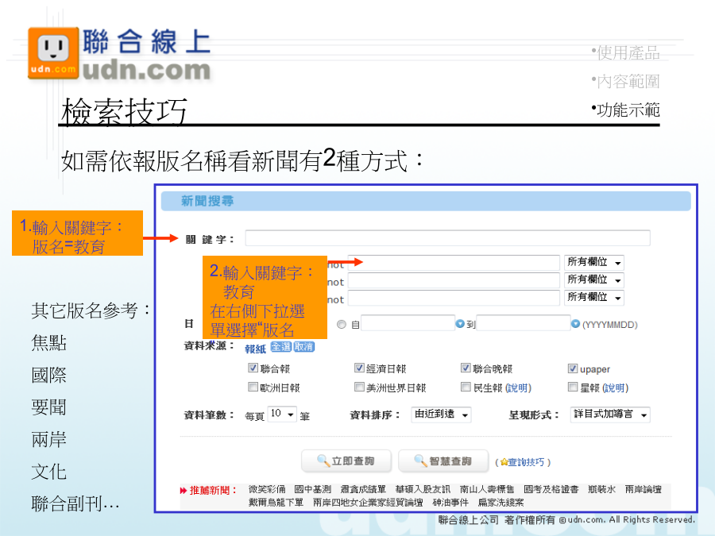Open the 每頁 10 筆 results-per-page dropdown
Image resolution: width=715 pixels, height=536 pixels.
[282, 414]
